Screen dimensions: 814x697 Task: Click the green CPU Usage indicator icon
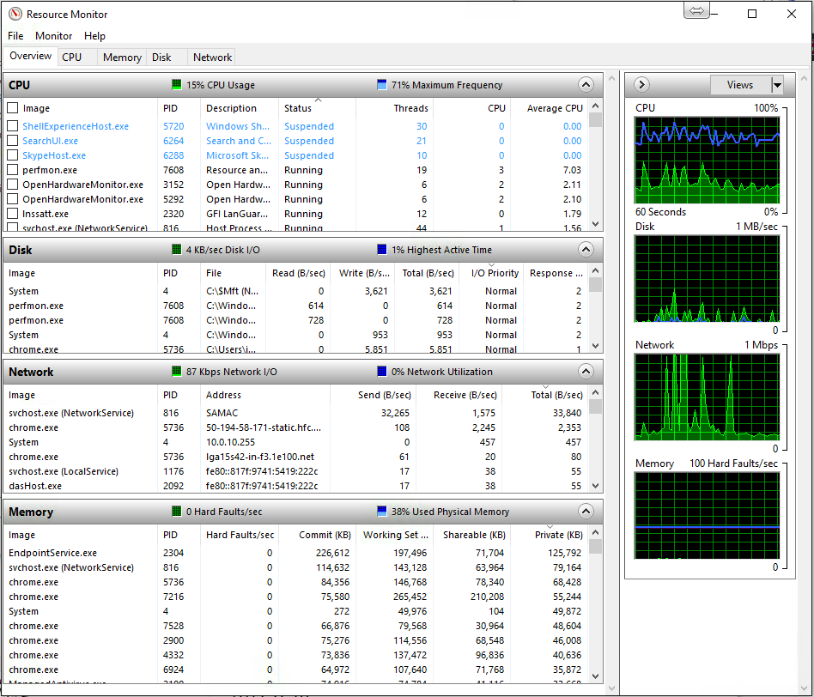[x=177, y=85]
